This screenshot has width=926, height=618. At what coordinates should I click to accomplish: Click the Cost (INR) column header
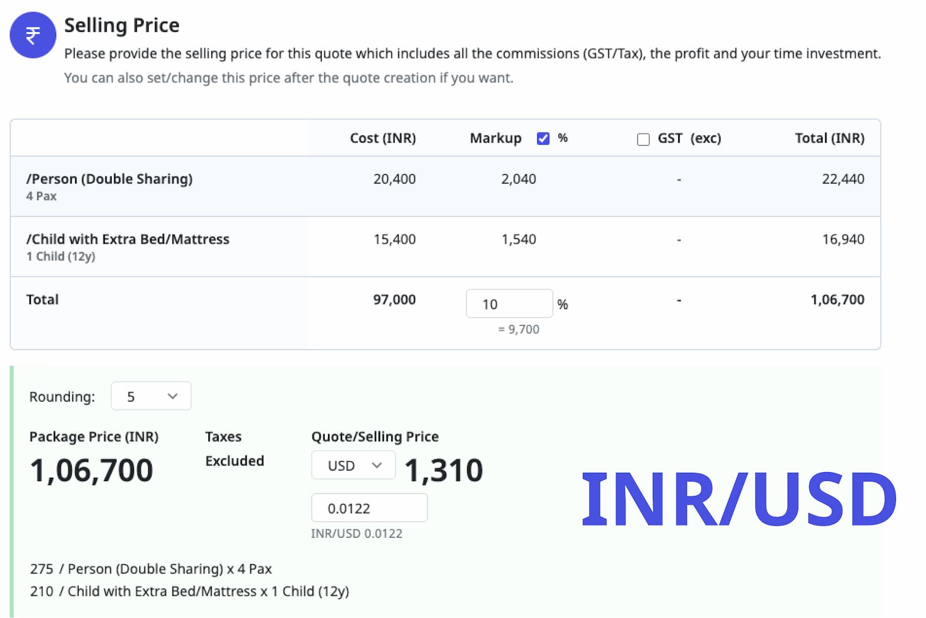point(383,138)
